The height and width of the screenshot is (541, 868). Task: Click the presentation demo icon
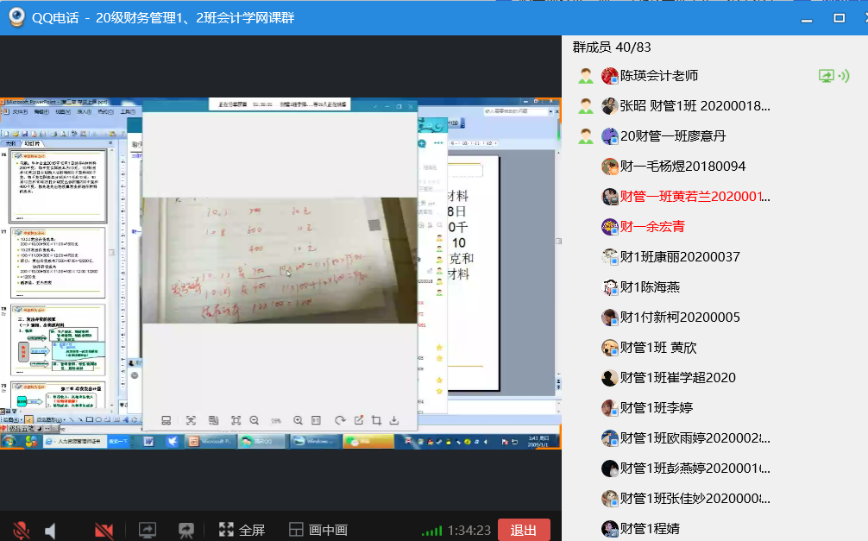click(186, 530)
